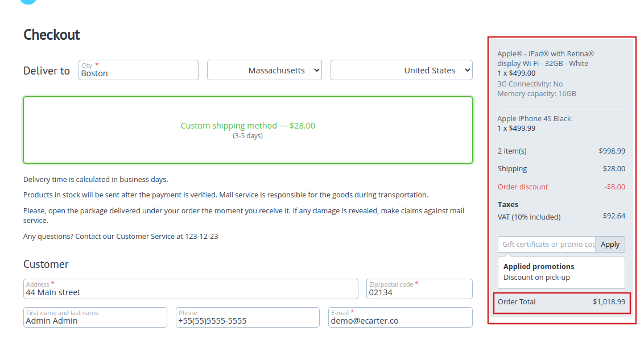
Task: Click the Taxes heading in order summary
Action: point(508,204)
